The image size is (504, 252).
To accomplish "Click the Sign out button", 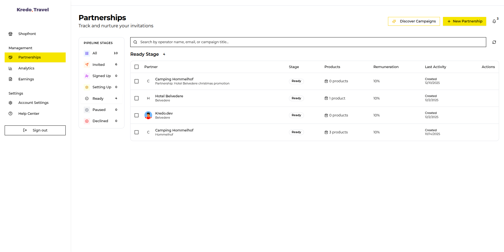I will click(35, 130).
